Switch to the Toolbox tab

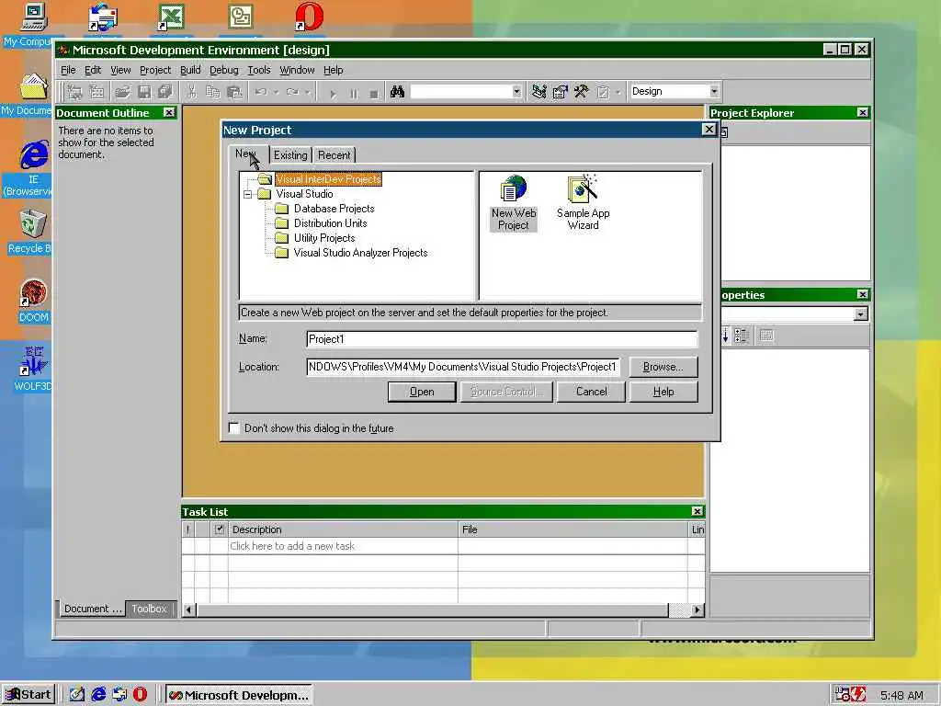(150, 609)
